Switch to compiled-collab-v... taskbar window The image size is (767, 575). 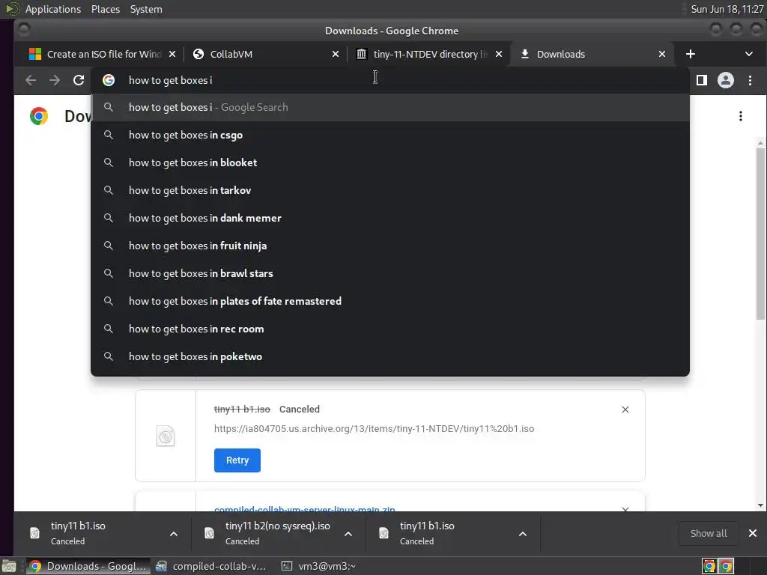211,566
